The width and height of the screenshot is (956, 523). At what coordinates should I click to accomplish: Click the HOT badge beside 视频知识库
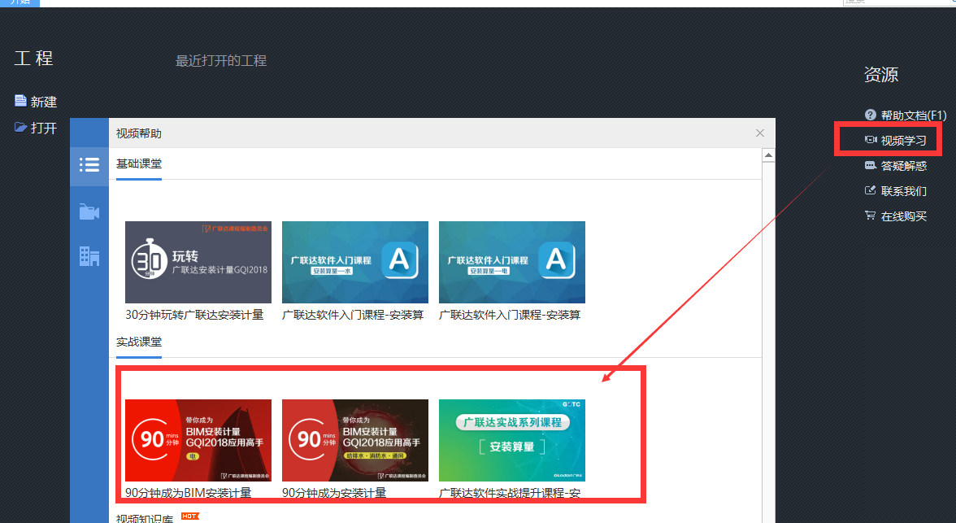pyautogui.click(x=189, y=516)
